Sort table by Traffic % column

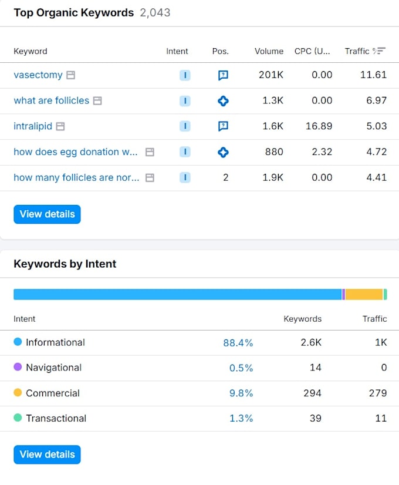point(366,51)
